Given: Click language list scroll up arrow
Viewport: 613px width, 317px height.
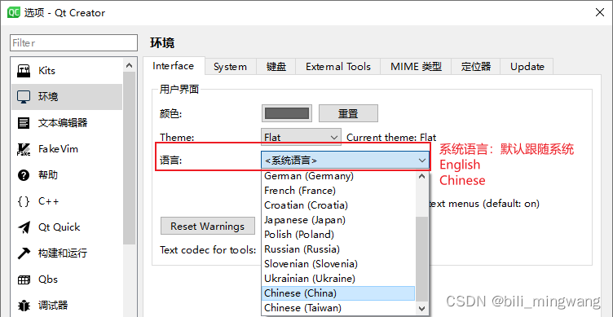Looking at the screenshot, I should (x=421, y=176).
